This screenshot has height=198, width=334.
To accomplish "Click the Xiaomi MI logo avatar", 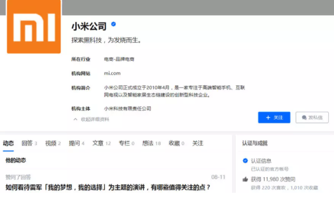I will 34,26.
